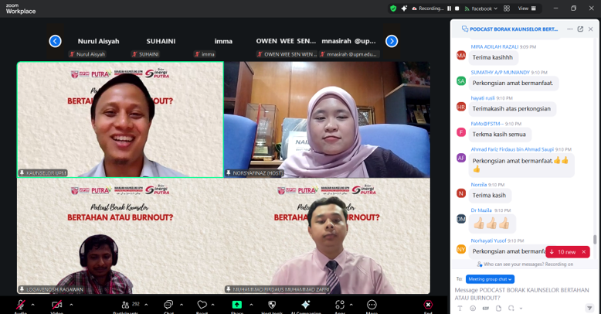Expand screenshot options arrow in chat

pyautogui.click(x=521, y=309)
